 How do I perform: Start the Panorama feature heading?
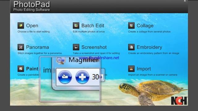(37, 47)
